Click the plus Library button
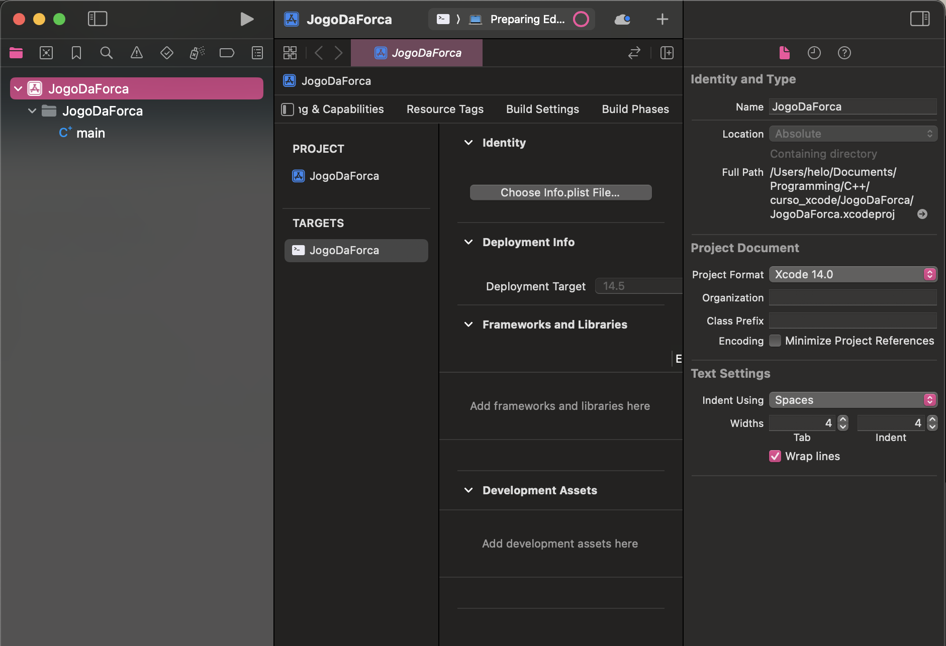The width and height of the screenshot is (946, 646). (663, 19)
